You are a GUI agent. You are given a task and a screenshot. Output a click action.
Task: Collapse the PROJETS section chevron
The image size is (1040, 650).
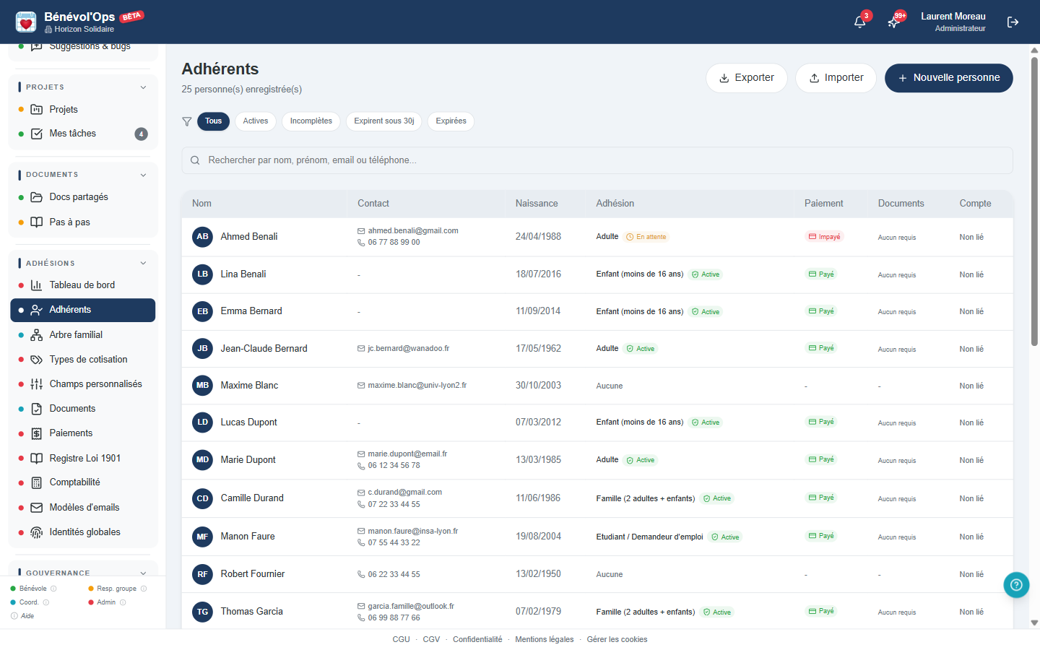click(143, 87)
